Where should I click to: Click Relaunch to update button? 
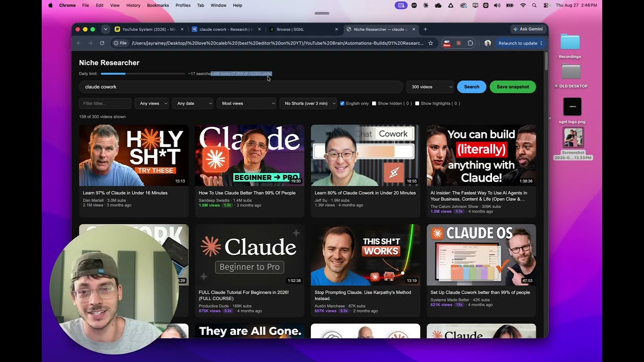(520, 43)
